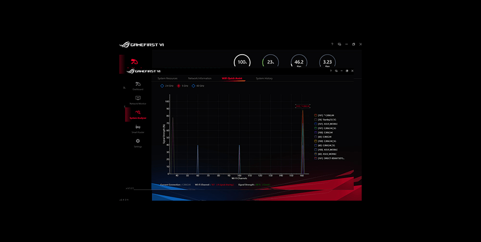Click legend text [60] CJ86GM_5G
This screenshot has width=481, height=242.
(x=327, y=145)
